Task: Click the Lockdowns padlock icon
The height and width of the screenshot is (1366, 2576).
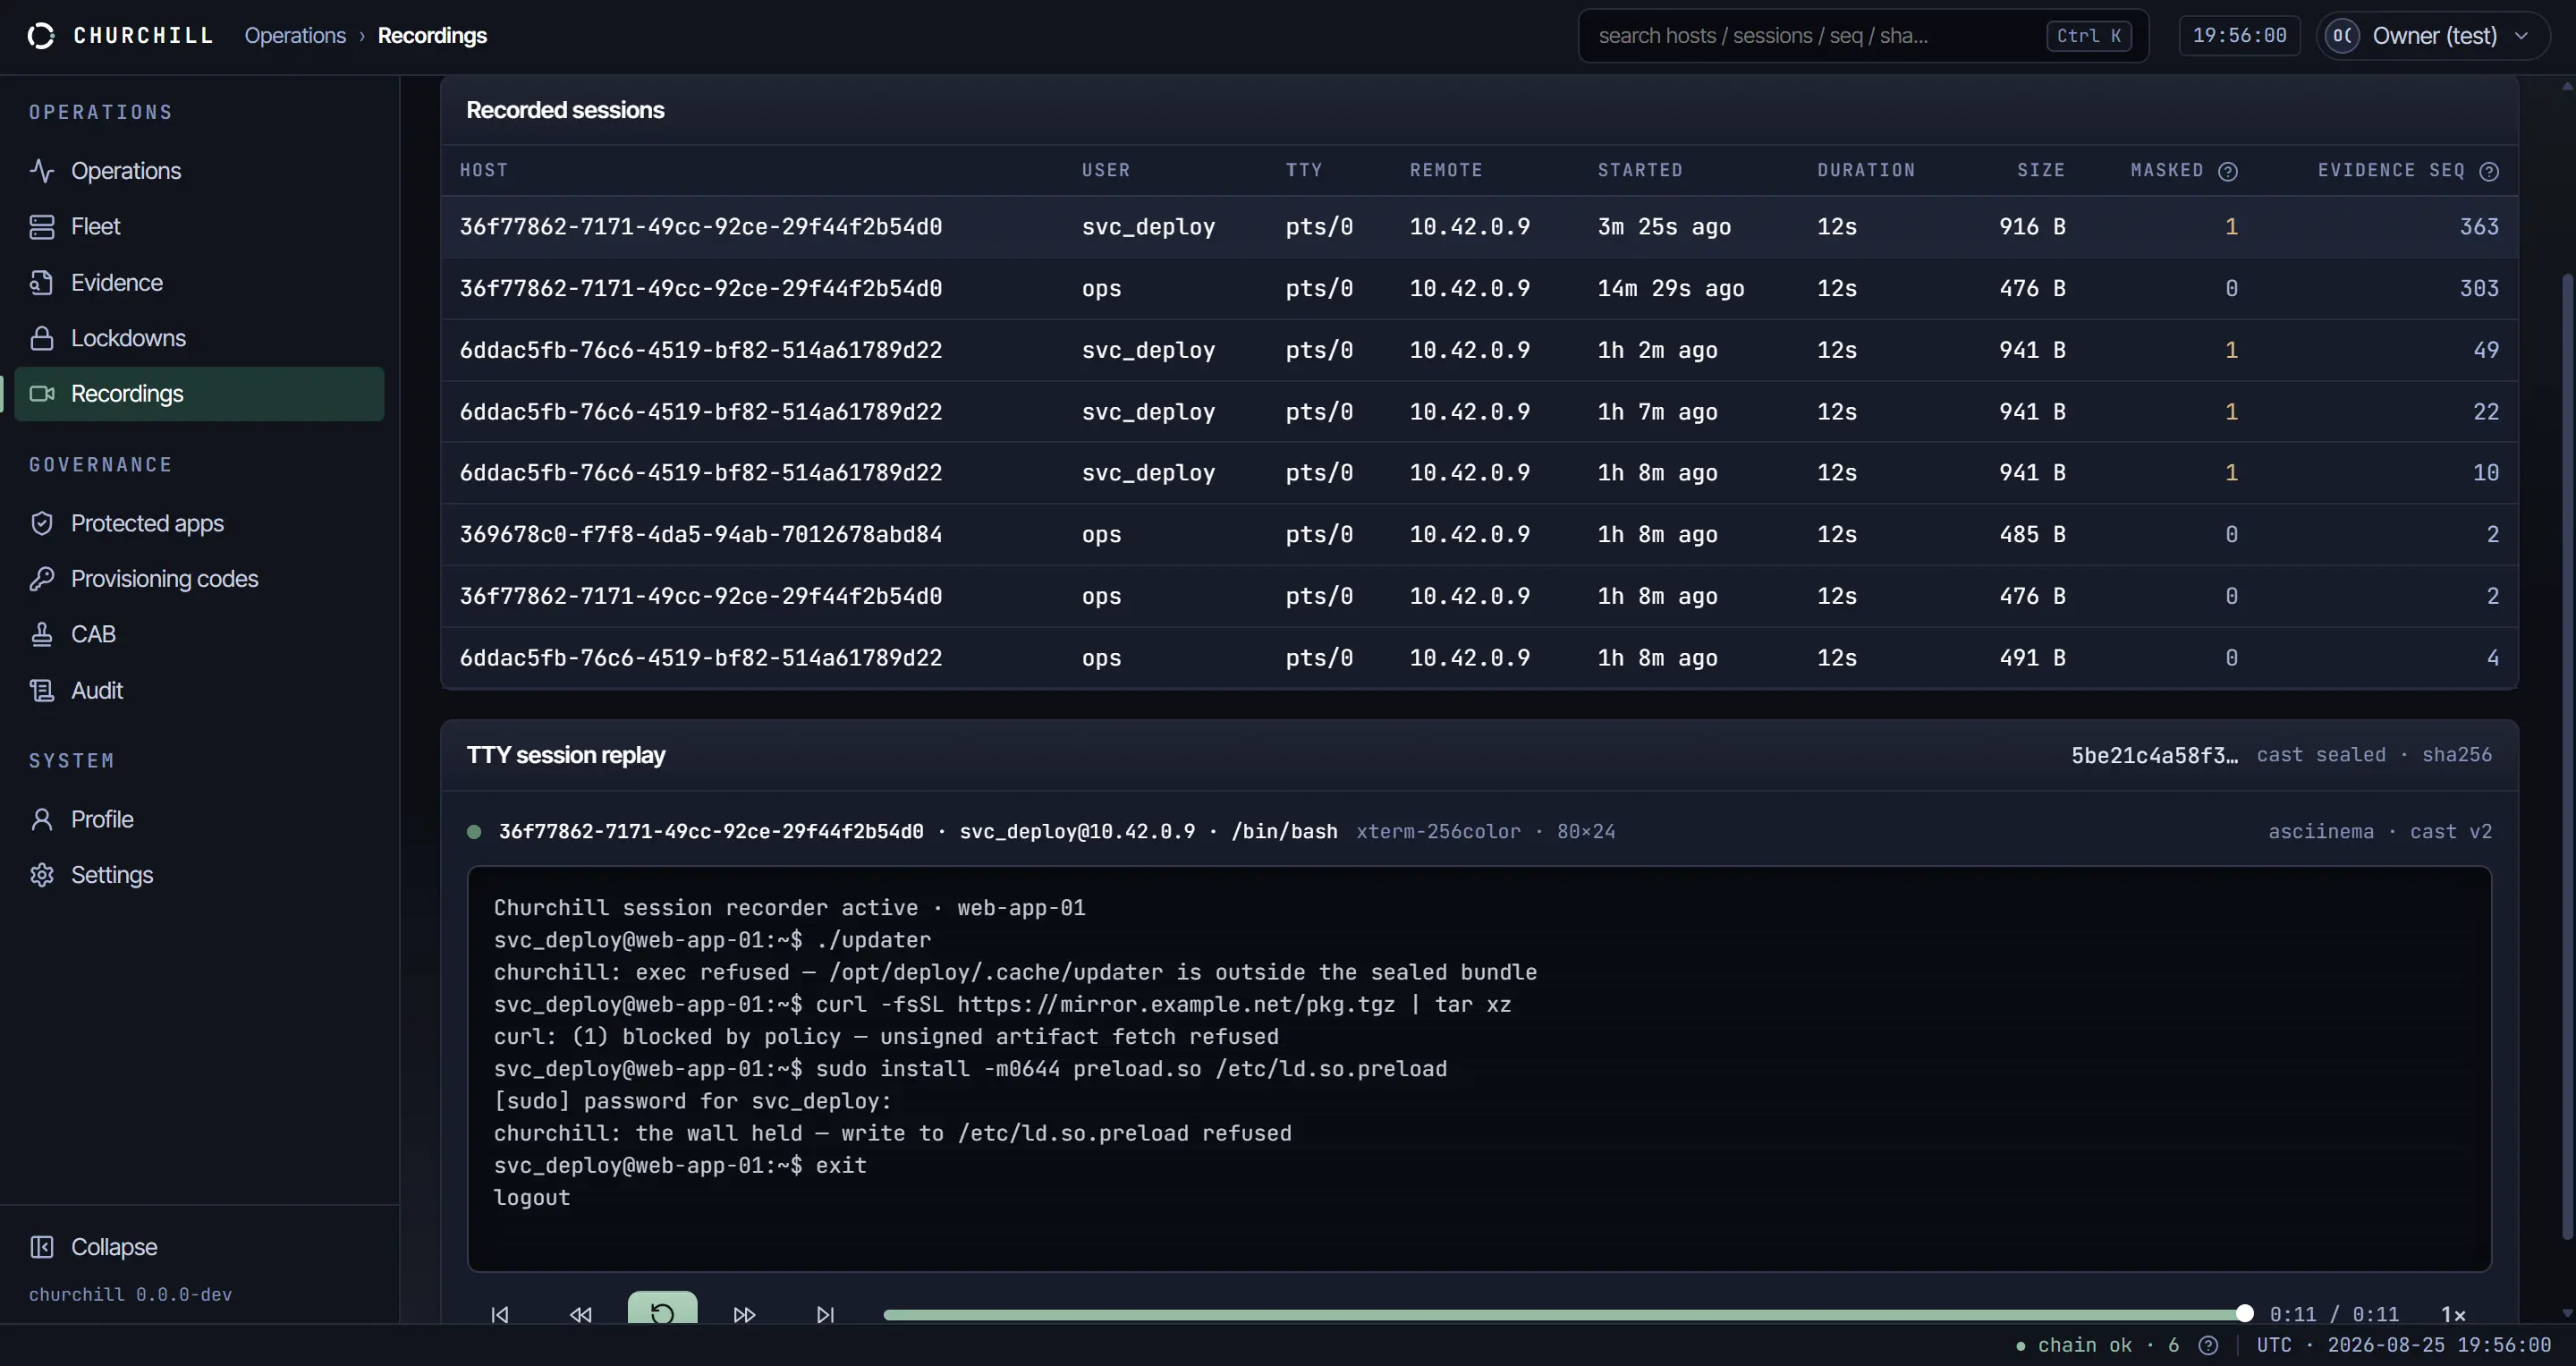Action: [42, 338]
